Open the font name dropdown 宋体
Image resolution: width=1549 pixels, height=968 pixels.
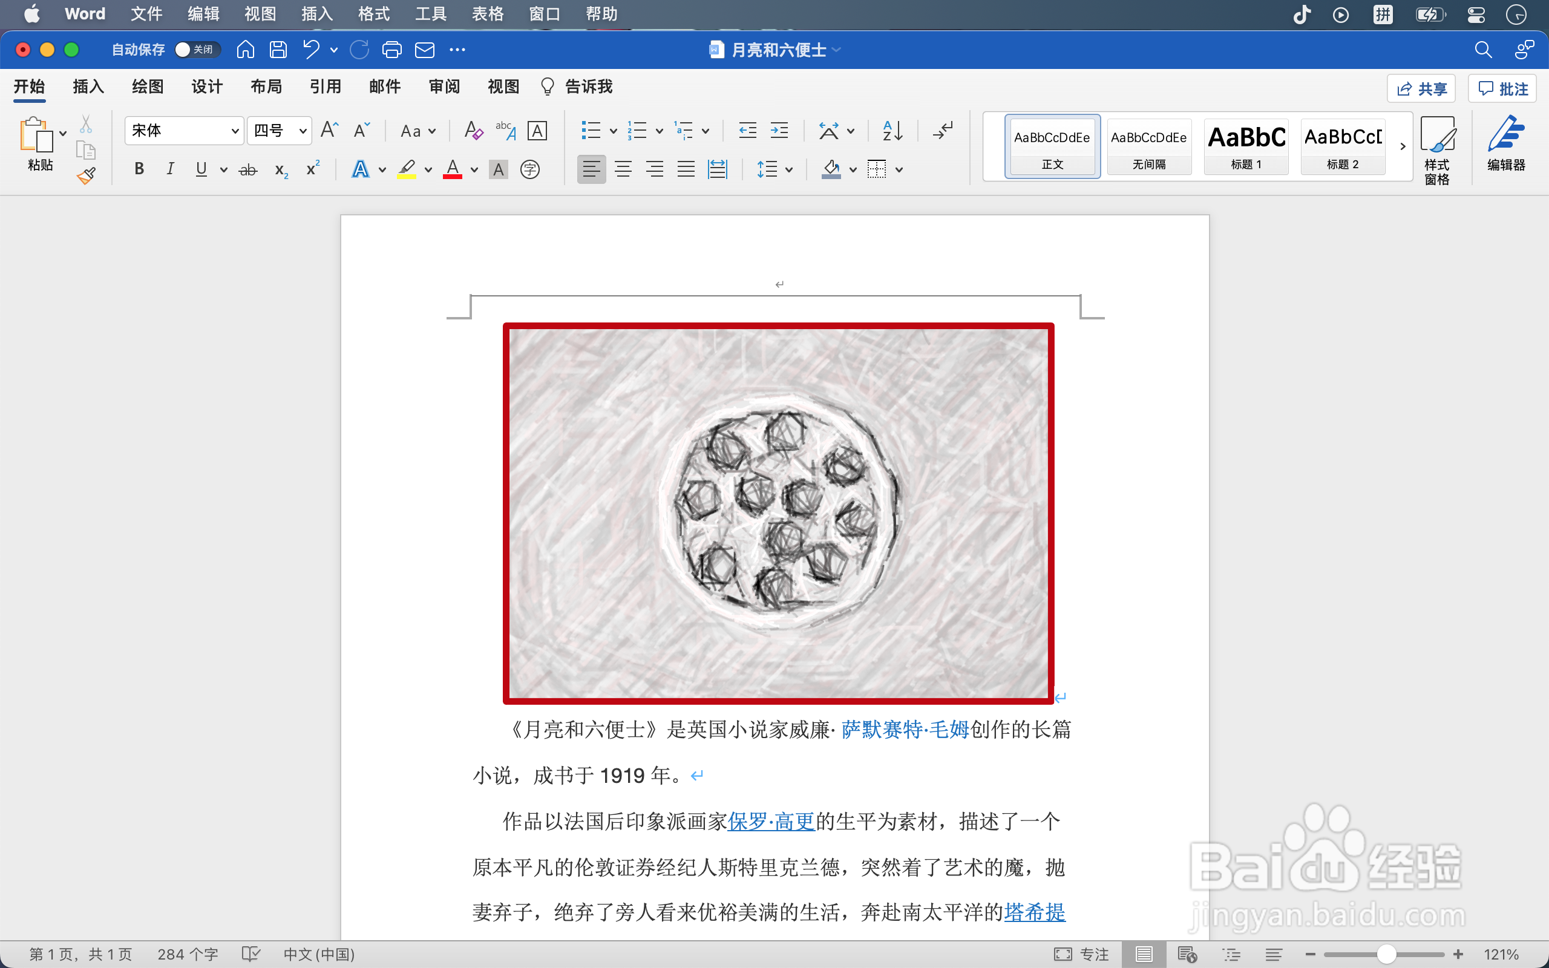185,131
